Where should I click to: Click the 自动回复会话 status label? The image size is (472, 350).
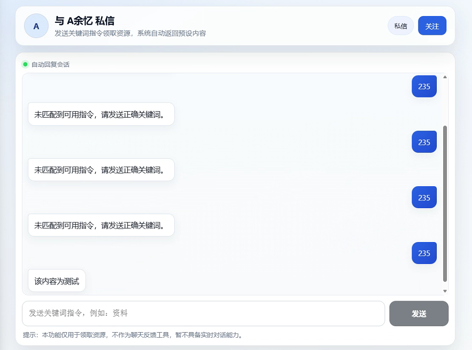[x=50, y=65]
